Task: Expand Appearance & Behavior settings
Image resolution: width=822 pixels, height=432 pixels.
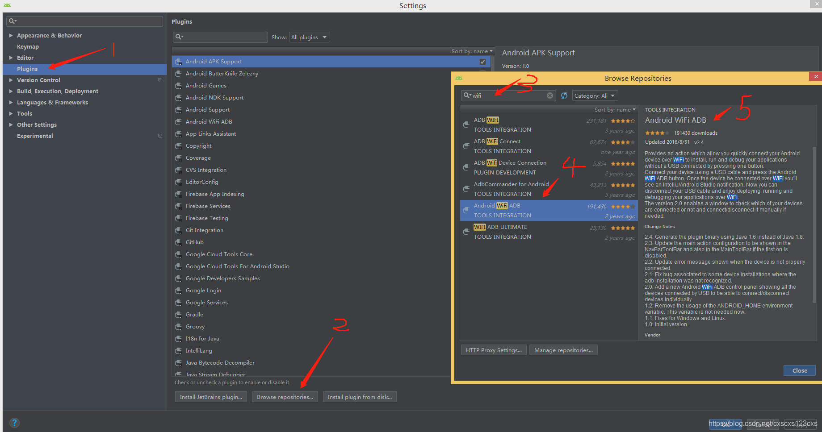Action: [11, 35]
